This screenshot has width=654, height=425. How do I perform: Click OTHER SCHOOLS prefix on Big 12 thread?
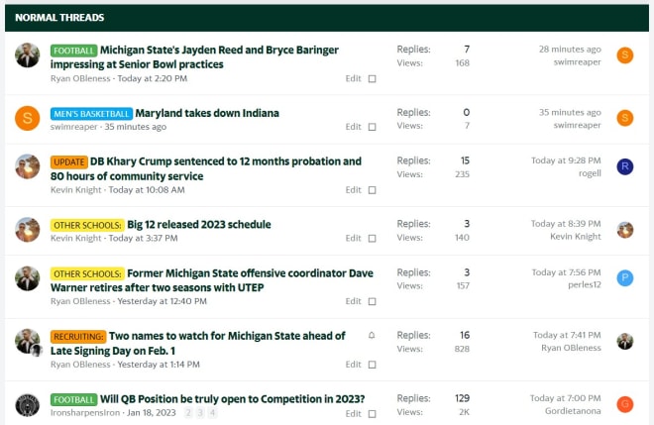tap(87, 225)
